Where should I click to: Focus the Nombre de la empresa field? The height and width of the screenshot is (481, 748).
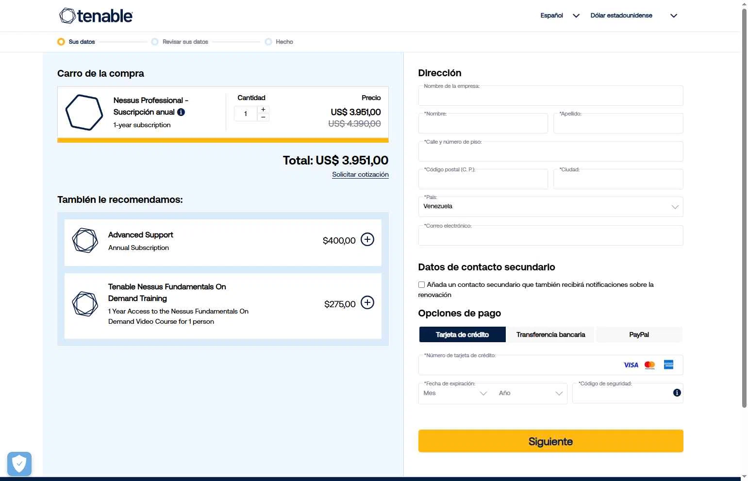pyautogui.click(x=550, y=96)
